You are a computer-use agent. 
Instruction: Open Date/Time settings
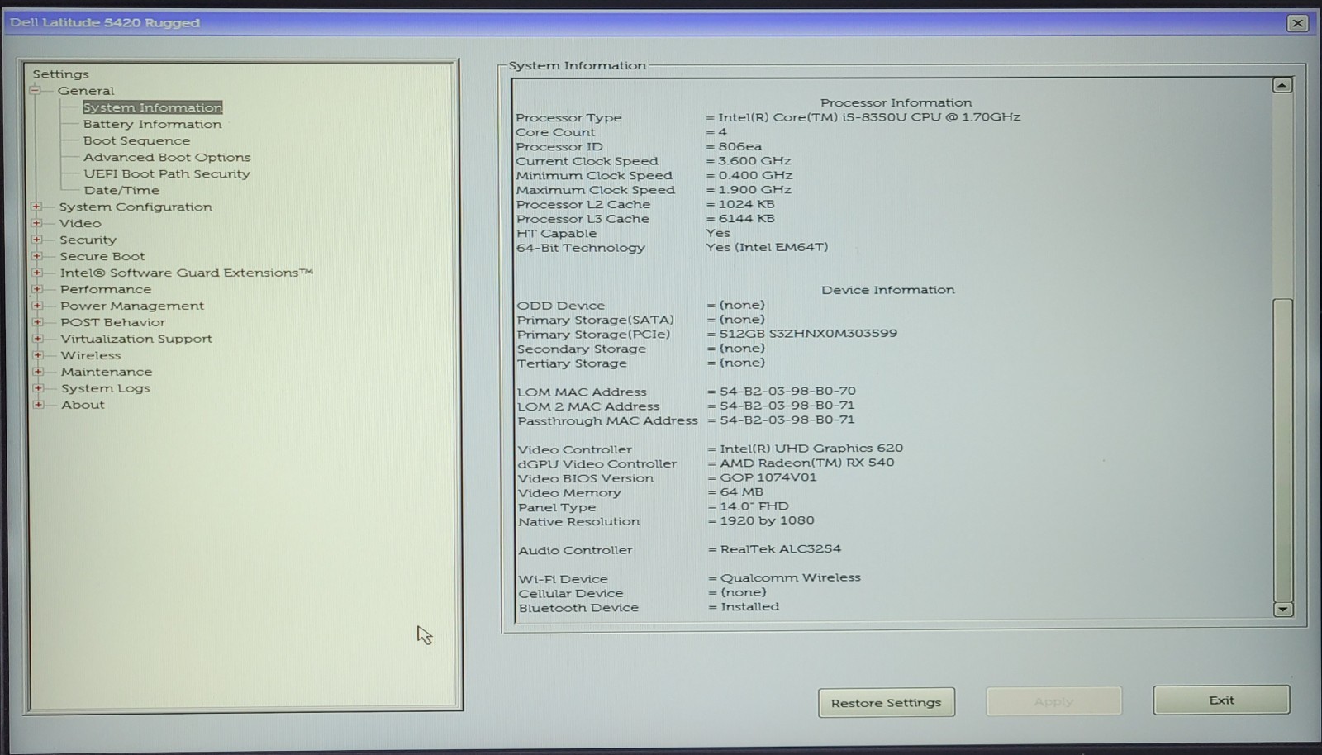(x=121, y=190)
